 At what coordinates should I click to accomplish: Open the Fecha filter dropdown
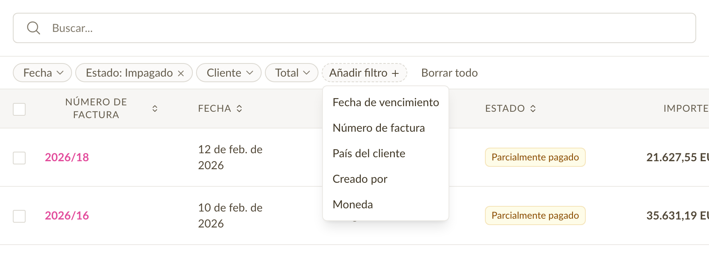pyautogui.click(x=42, y=73)
